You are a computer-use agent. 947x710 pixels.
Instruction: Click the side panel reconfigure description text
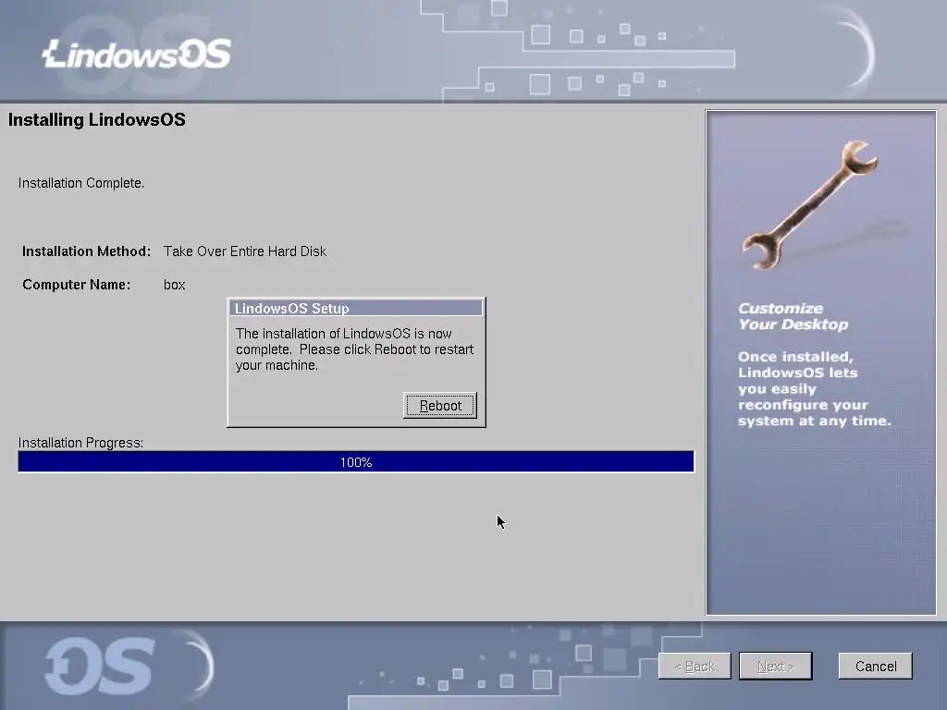[814, 389]
